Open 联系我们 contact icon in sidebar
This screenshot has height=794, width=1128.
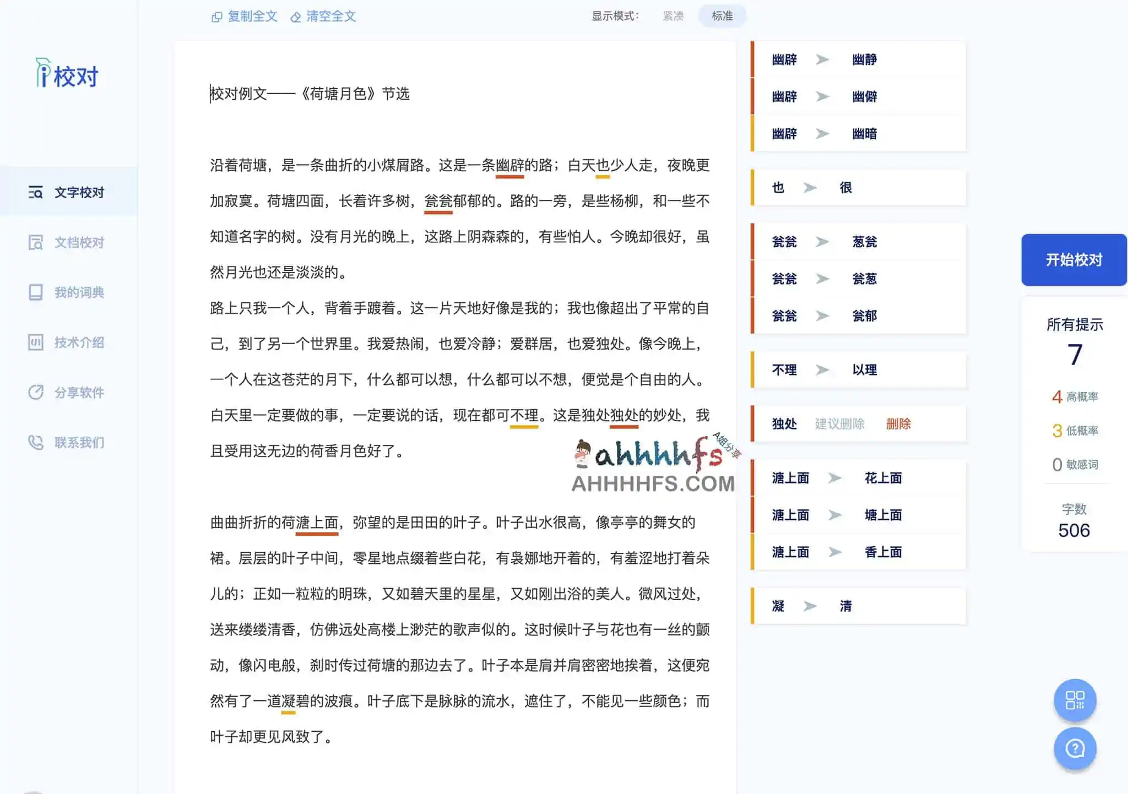coord(35,442)
